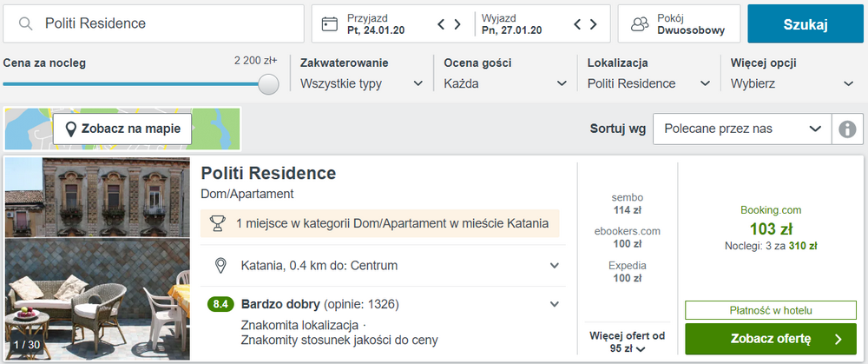Click the map pin icon in Zobacz na mapie
This screenshot has height=364, width=868.
71,129
